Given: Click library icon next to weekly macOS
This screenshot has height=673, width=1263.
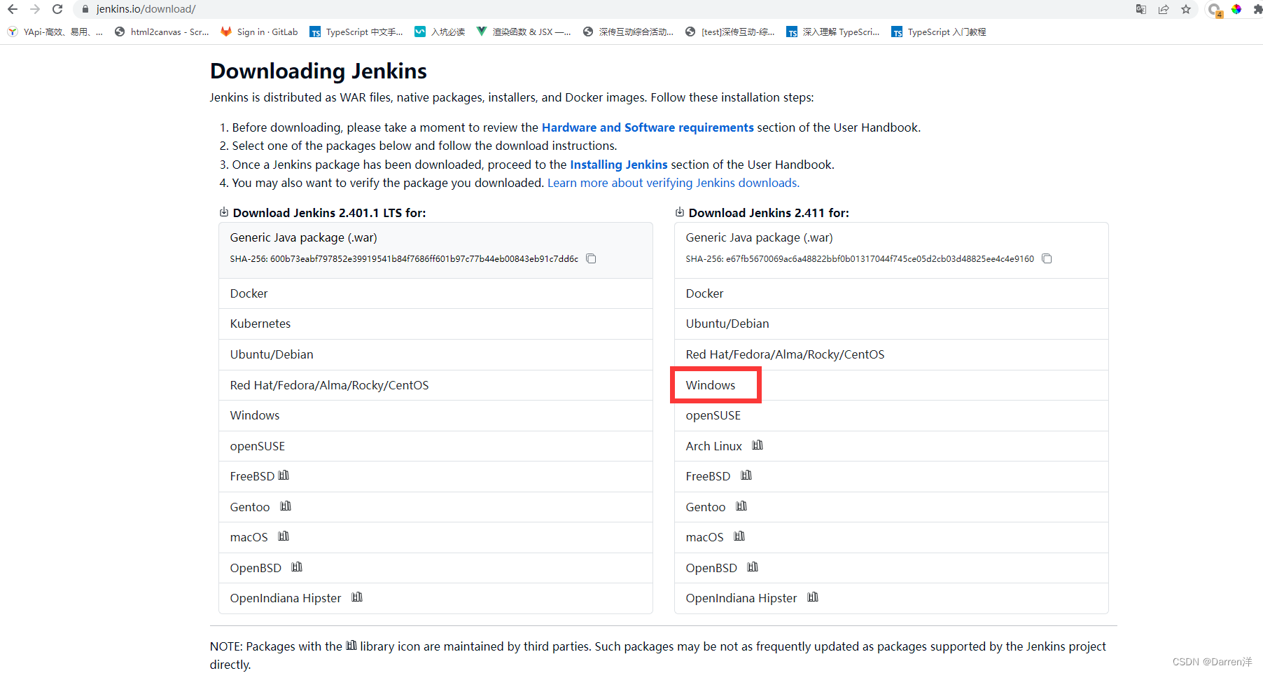Looking at the screenshot, I should 739,536.
